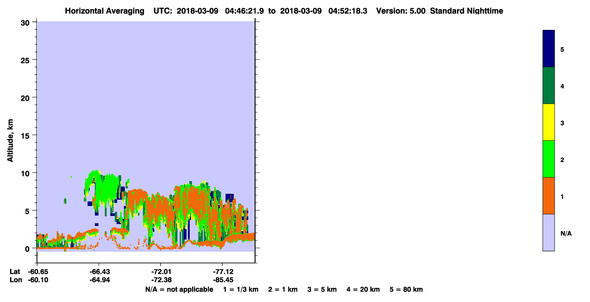
Task: Click the dark blue 80 km colorbar swatch
Action: point(548,49)
